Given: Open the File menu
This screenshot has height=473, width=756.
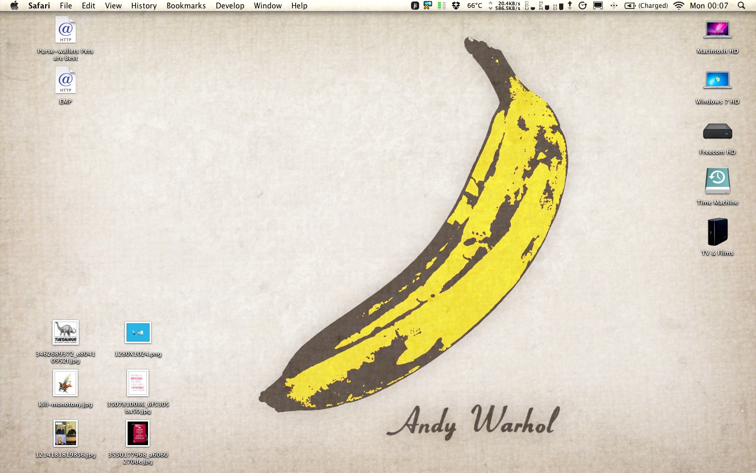Looking at the screenshot, I should click(x=66, y=6).
